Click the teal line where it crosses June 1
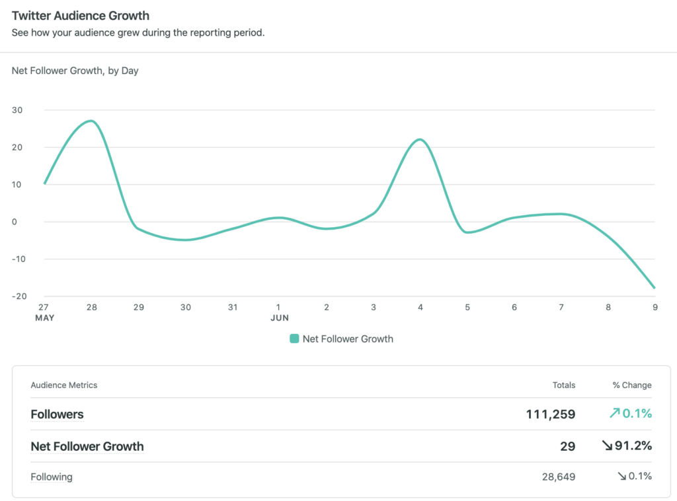677x501 pixels. click(279, 217)
